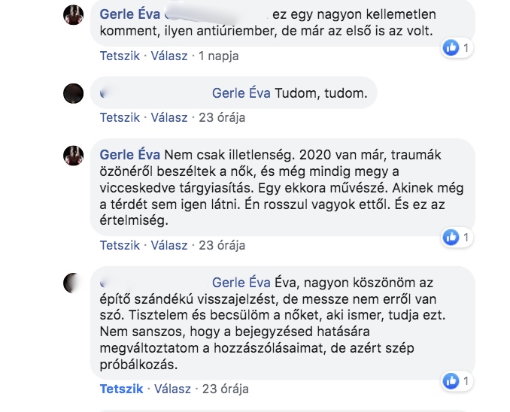Open Gerle Éva author name in third comment
Screen dimensions: 510x412
pos(128,154)
